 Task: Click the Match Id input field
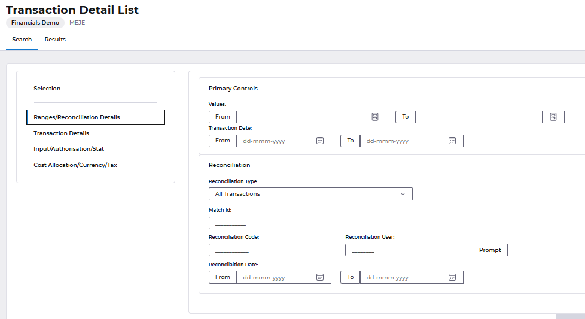[x=272, y=223]
